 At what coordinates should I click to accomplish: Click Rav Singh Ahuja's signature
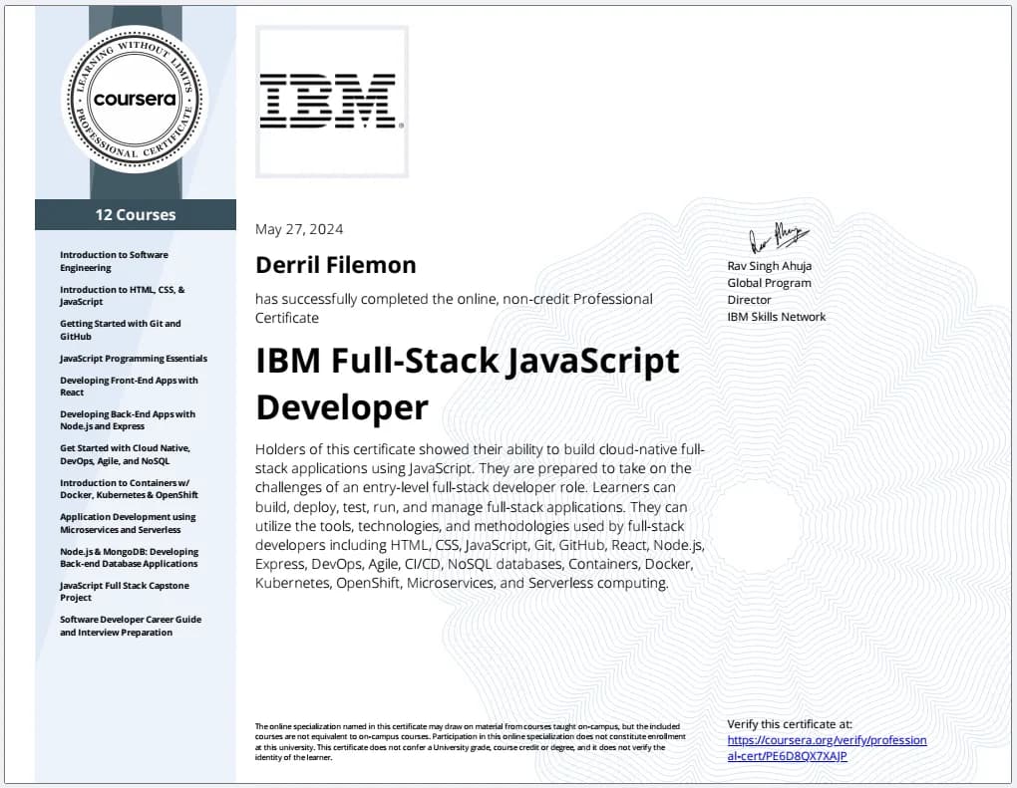(x=779, y=237)
